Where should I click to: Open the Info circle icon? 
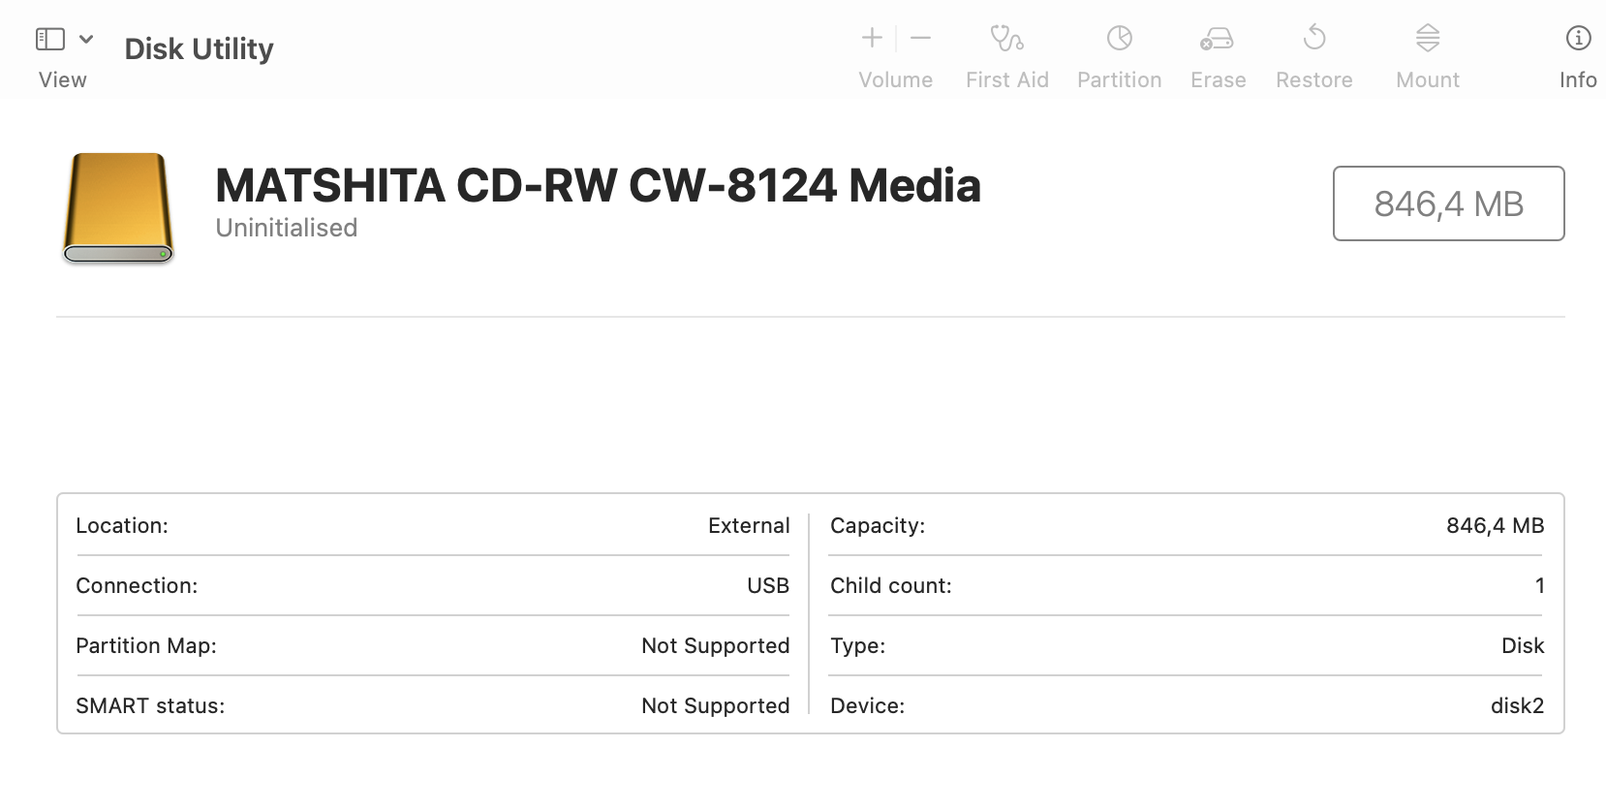coord(1578,38)
